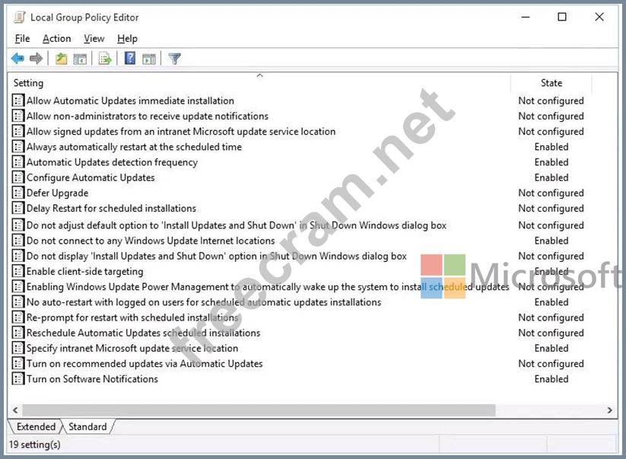Switch to the Standard tab

point(87,426)
